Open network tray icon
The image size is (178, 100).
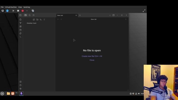136,94
